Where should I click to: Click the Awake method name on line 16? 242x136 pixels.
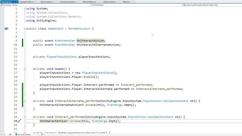pos(59,69)
